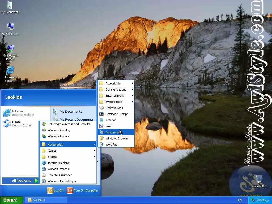
Task: Click the Notepad icon
Action: 101,120
